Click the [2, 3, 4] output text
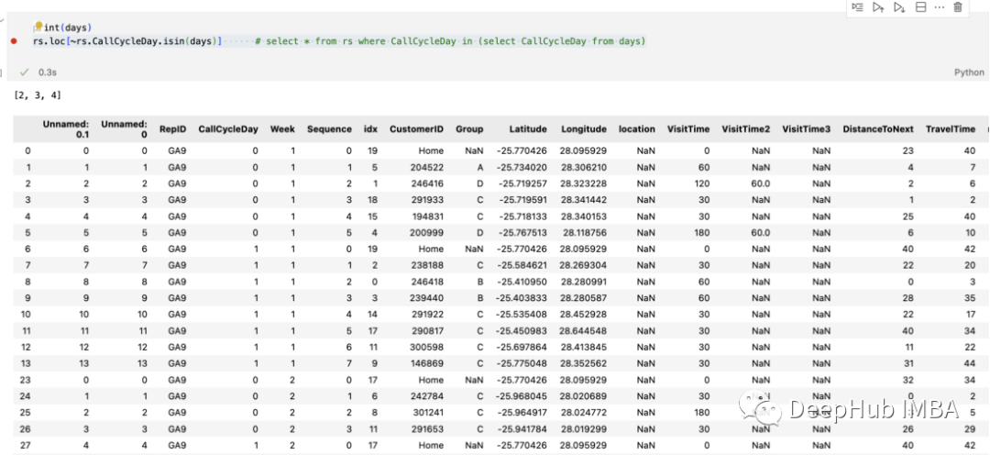Image resolution: width=990 pixels, height=455 pixels. 38,94
